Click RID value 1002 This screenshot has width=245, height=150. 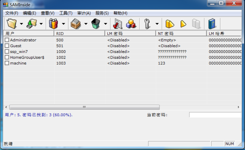[61, 57]
